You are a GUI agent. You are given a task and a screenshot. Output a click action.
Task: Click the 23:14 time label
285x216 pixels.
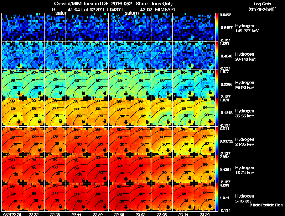183,215
